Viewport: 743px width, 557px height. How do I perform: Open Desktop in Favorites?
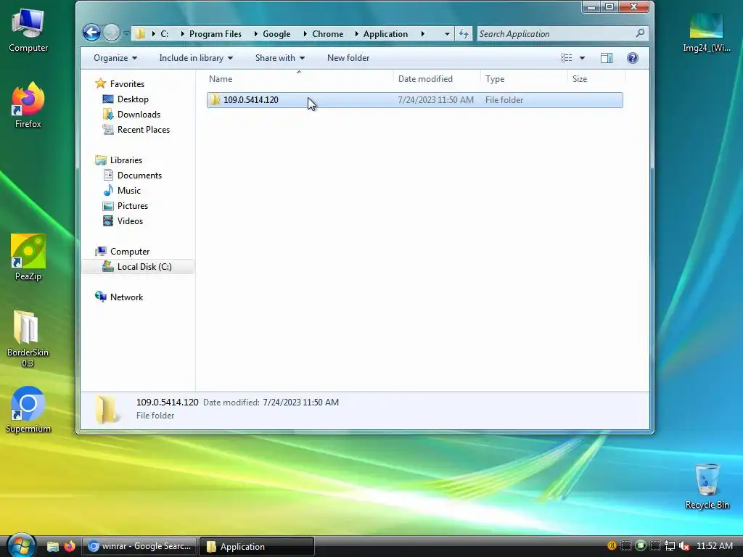point(133,99)
